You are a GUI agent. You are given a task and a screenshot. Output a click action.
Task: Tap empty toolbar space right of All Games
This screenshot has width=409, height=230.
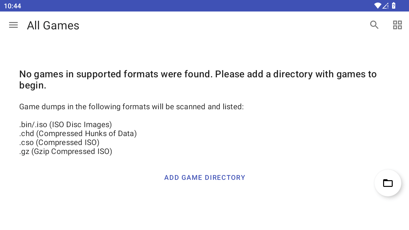224,25
